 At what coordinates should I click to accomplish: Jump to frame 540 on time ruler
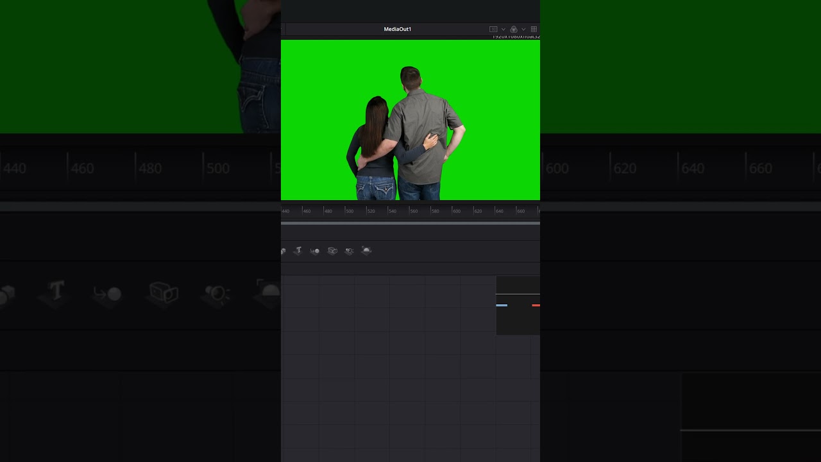point(392,211)
